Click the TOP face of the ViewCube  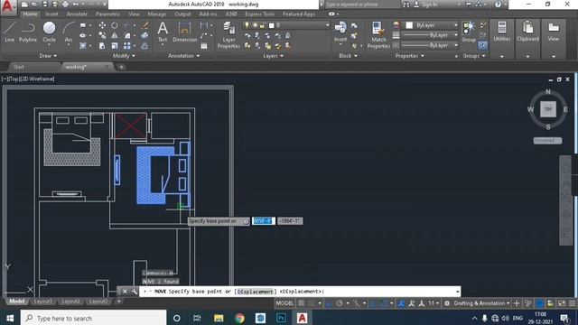[548, 109]
